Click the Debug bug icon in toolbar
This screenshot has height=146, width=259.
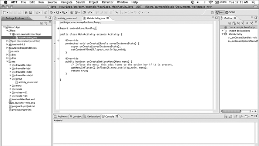click(x=51, y=12)
